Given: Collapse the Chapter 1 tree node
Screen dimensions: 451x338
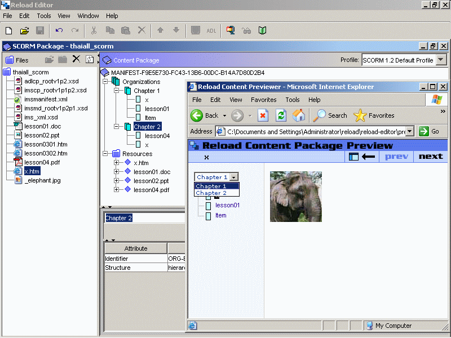Looking at the screenshot, I should coord(117,91).
